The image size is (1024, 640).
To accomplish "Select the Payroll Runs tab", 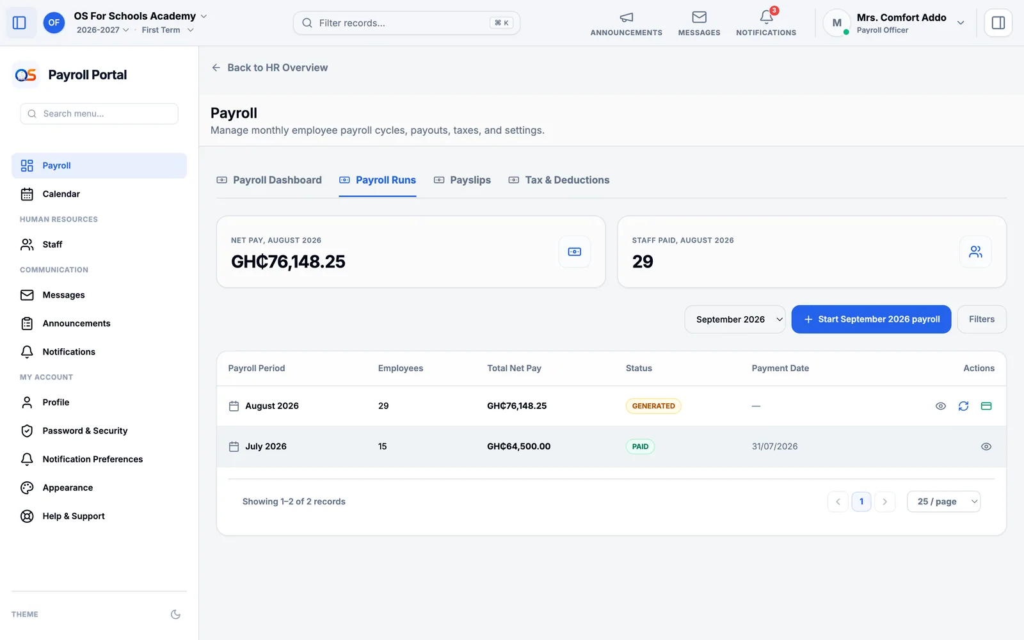I will (378, 180).
